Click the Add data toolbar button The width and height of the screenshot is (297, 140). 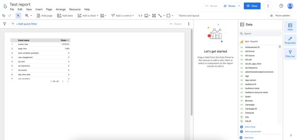(x=65, y=16)
